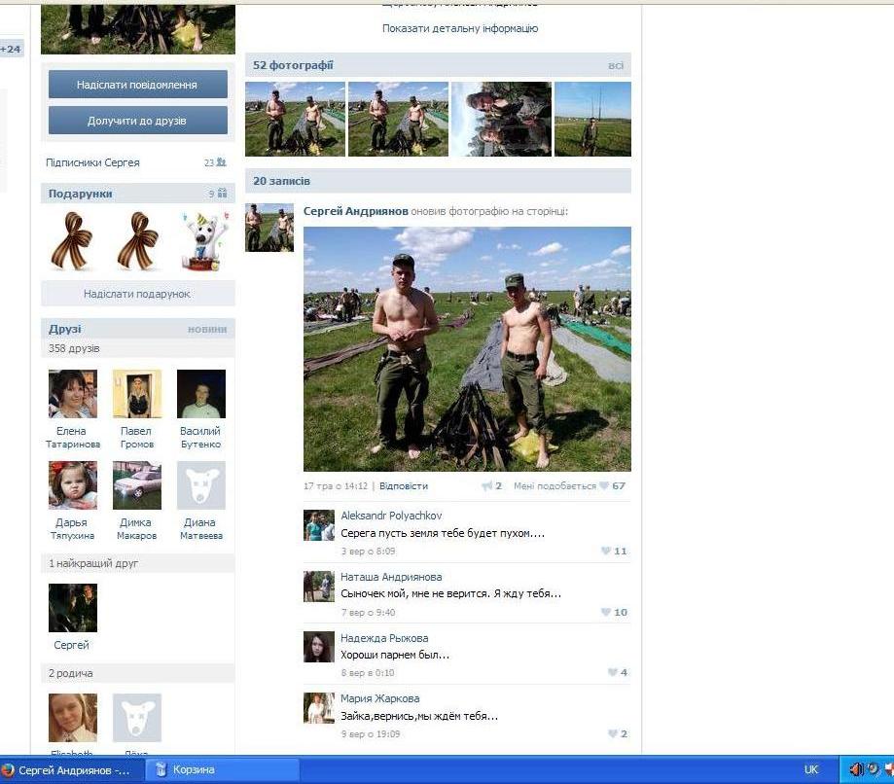Click the Диана Матвеева name link
This screenshot has height=784, width=894.
200,528
